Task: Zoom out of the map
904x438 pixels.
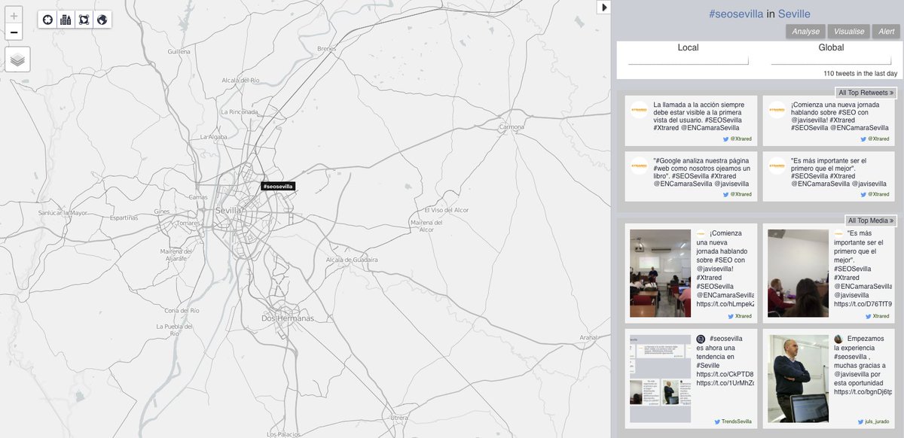Action: click(14, 32)
